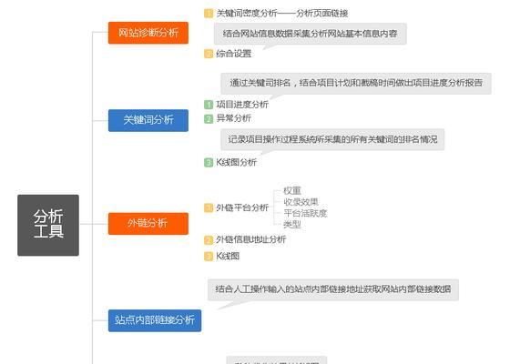Click the priority icon beside 关键词密度分析

(x=209, y=14)
